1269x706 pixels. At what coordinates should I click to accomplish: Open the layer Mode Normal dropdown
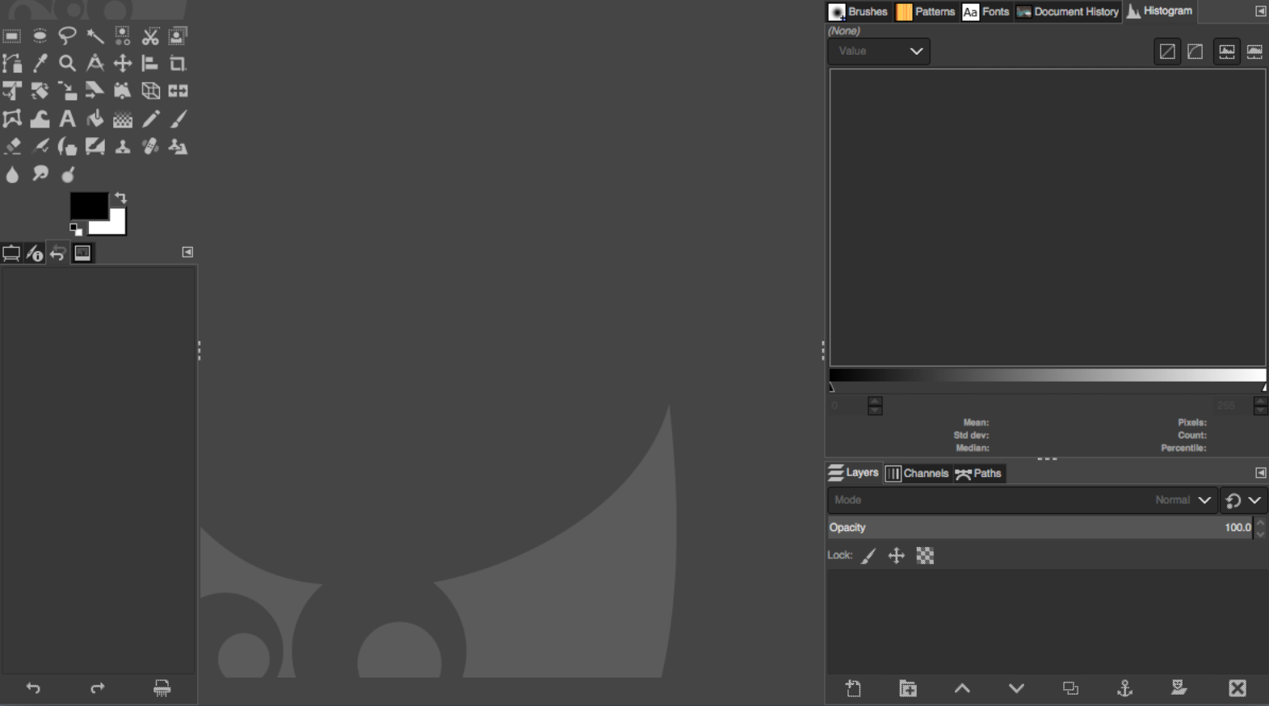1022,500
